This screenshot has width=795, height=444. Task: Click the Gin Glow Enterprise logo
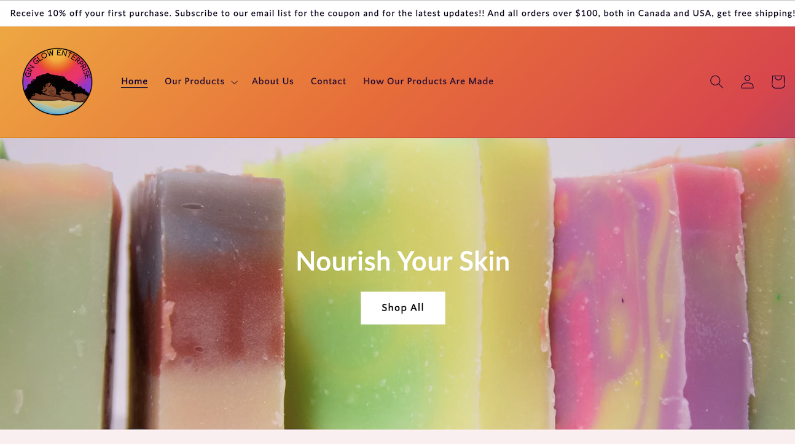point(57,82)
